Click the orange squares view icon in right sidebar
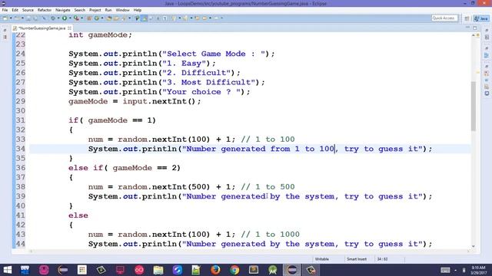The height and width of the screenshot is (276, 492). pos(487,74)
